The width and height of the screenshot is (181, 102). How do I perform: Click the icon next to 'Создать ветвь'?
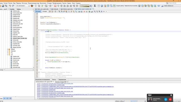coord(114,6)
